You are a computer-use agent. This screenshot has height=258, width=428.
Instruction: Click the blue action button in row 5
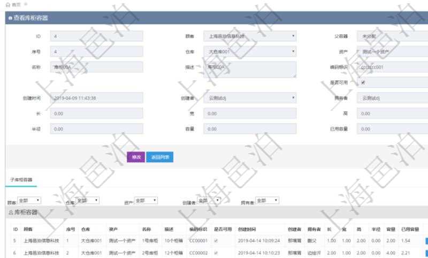(426, 241)
